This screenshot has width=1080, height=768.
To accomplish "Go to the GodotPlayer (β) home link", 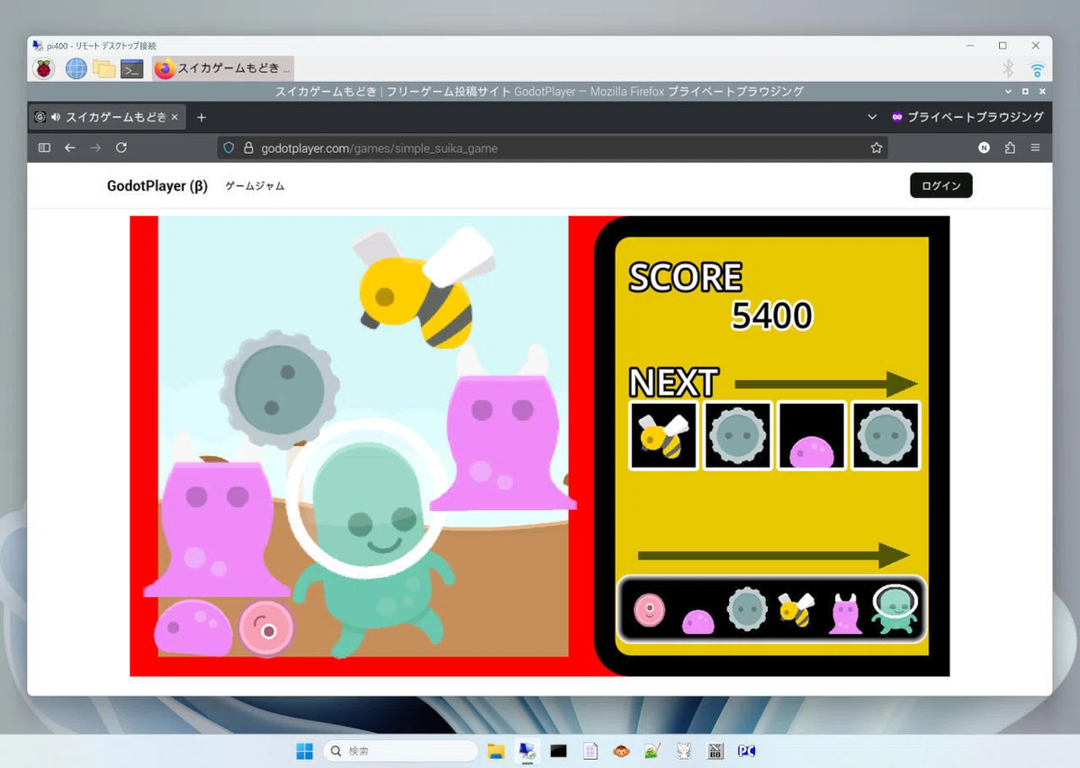I will tap(157, 186).
